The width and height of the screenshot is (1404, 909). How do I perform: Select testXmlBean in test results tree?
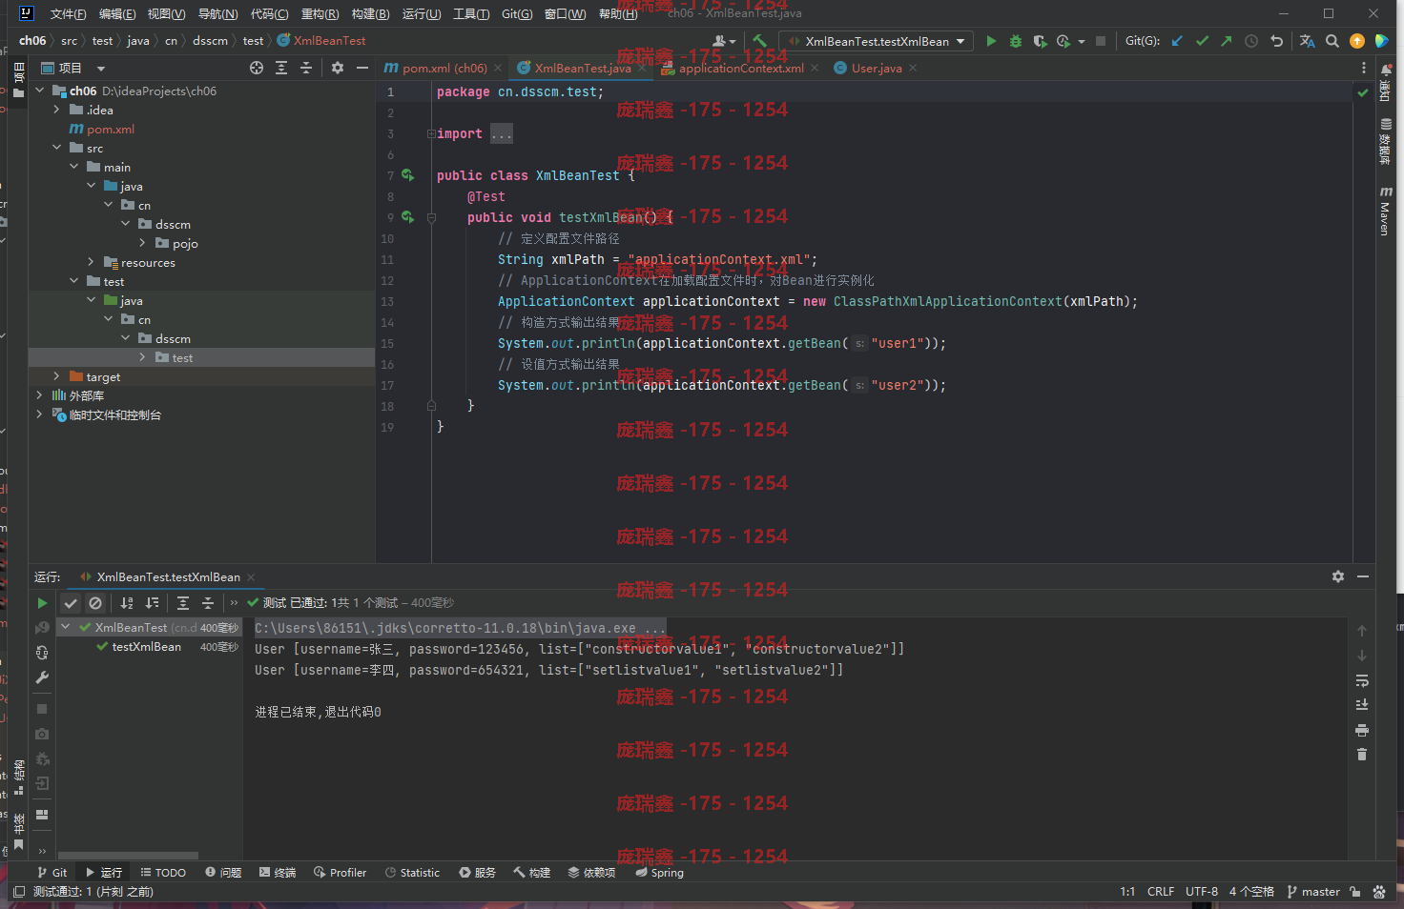(x=146, y=647)
